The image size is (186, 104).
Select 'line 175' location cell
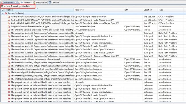tap(147, 76)
